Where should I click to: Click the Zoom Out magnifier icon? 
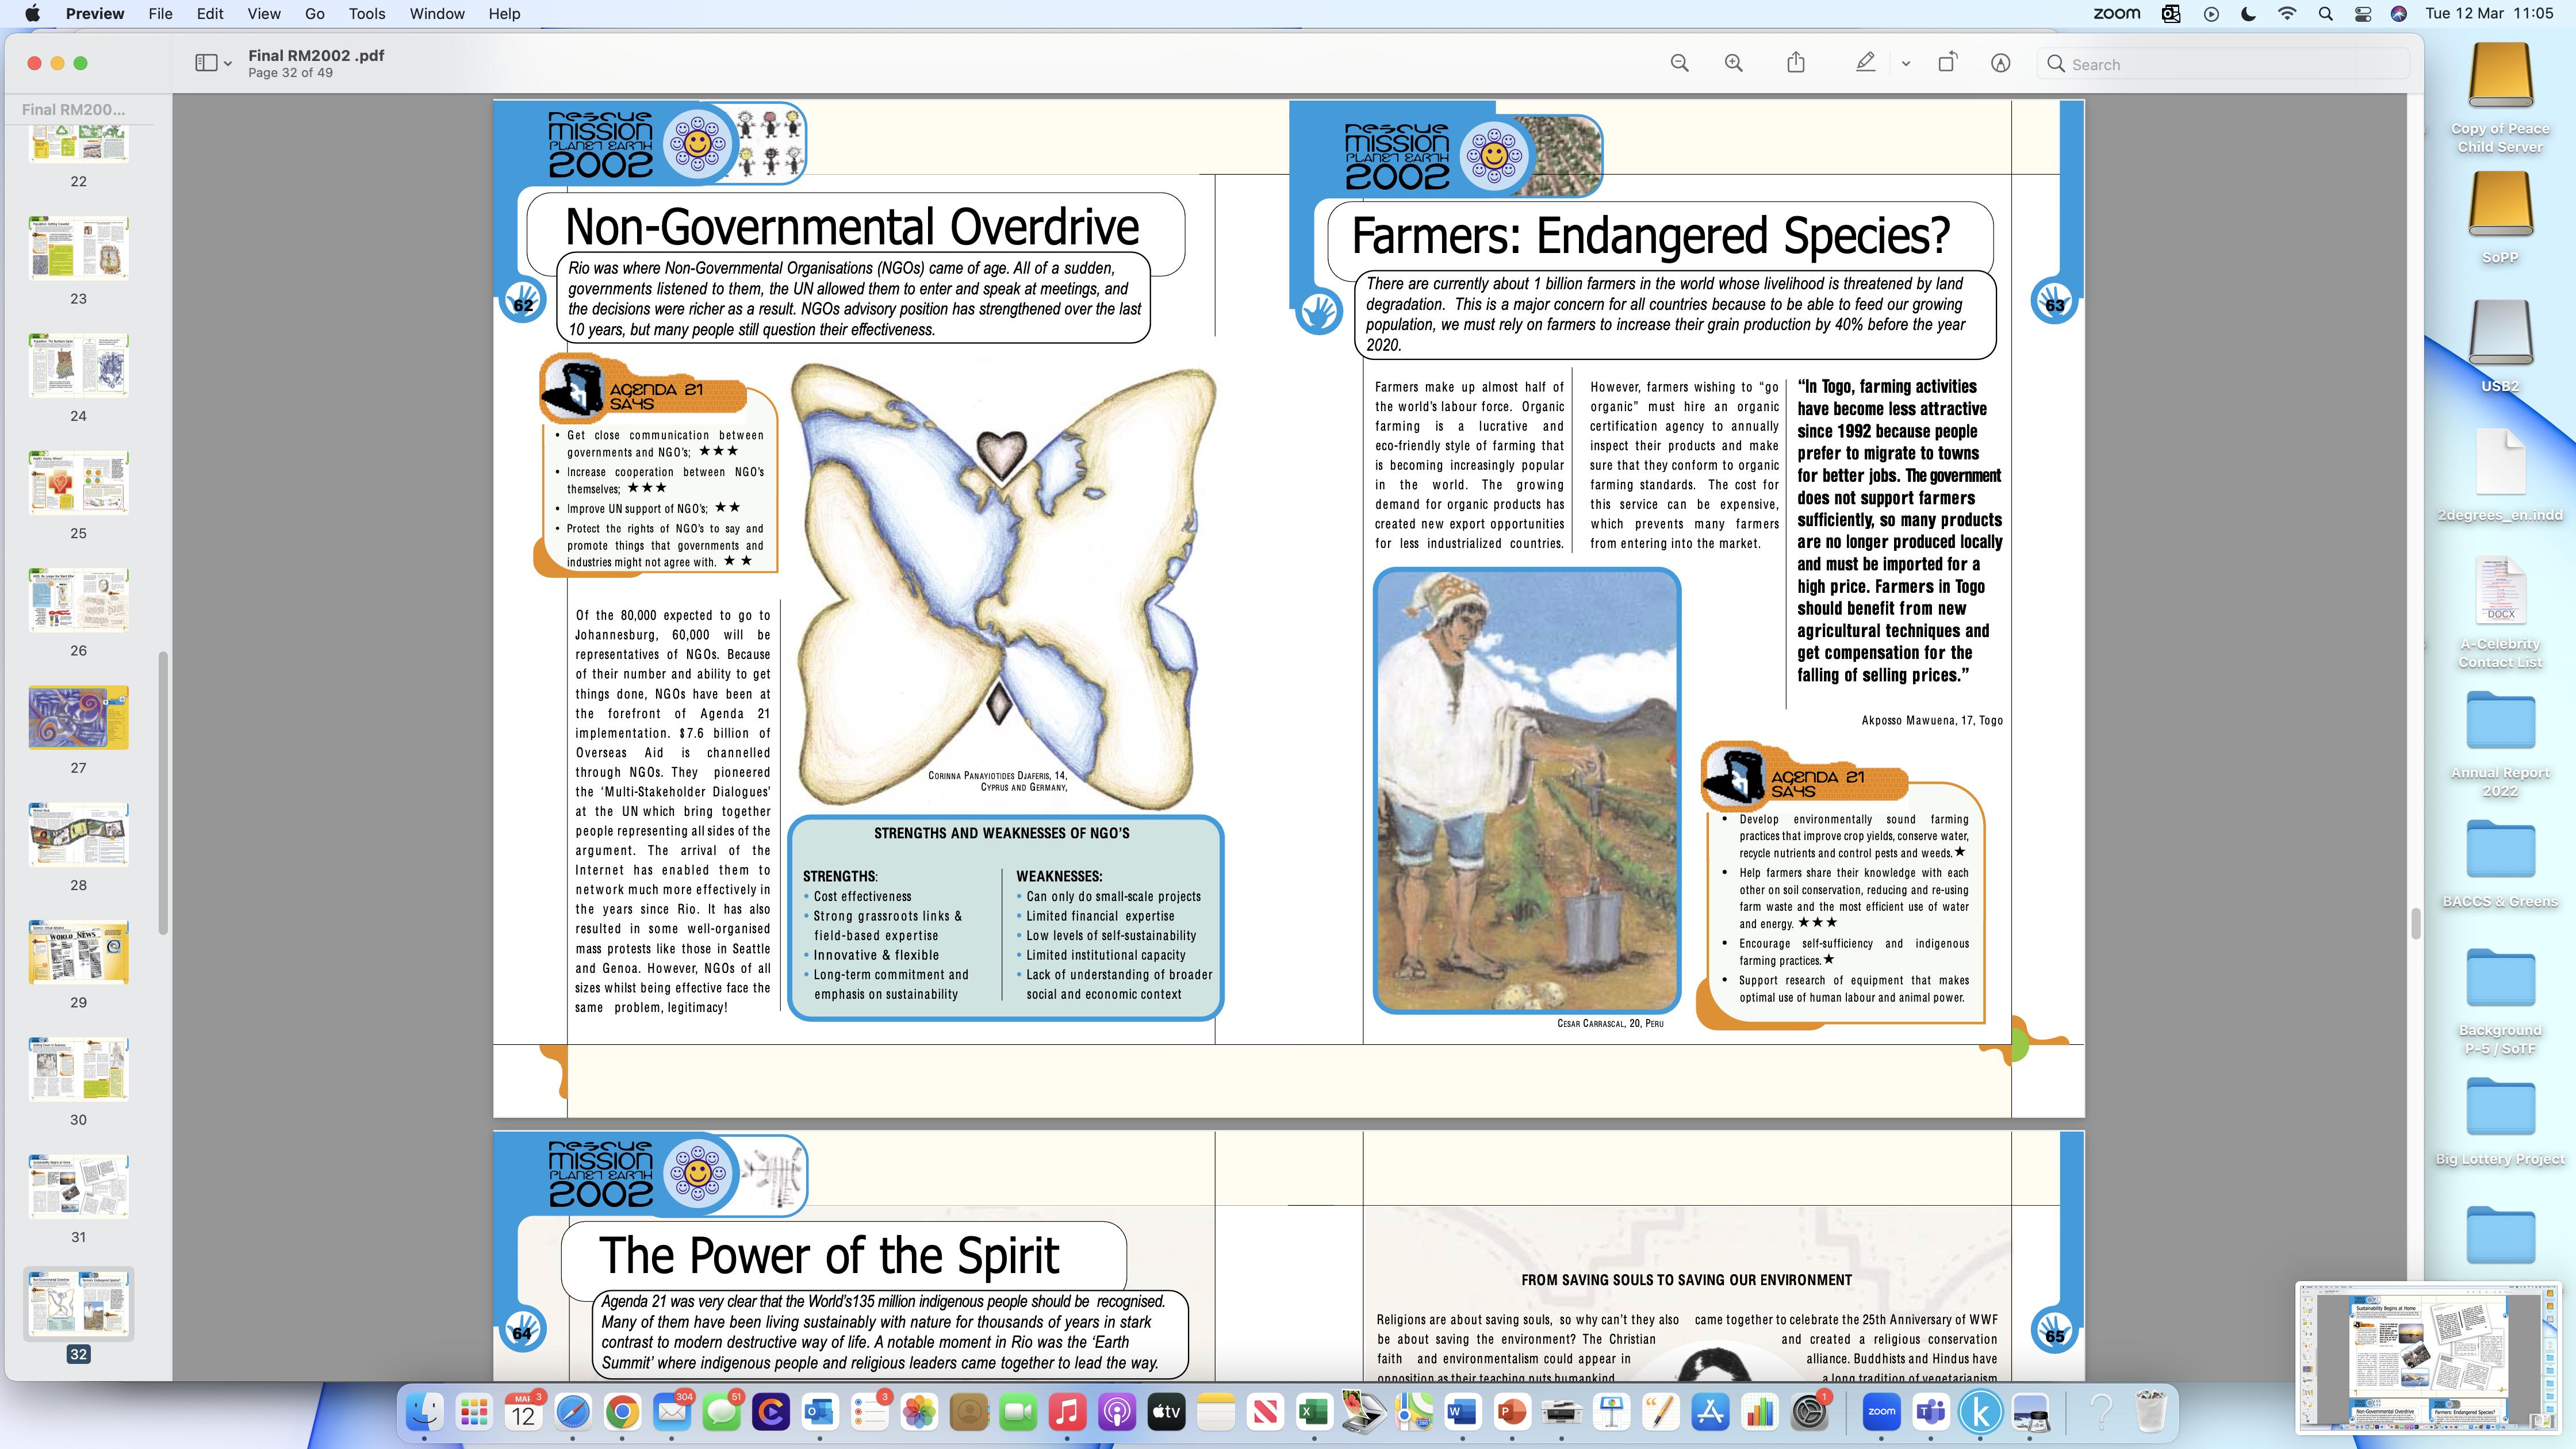(1679, 64)
